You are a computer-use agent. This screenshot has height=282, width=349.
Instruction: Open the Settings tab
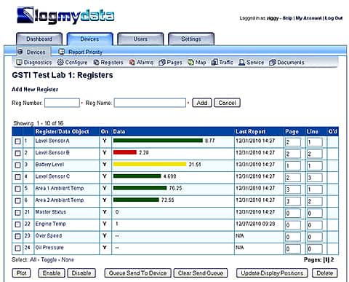pyautogui.click(x=191, y=39)
